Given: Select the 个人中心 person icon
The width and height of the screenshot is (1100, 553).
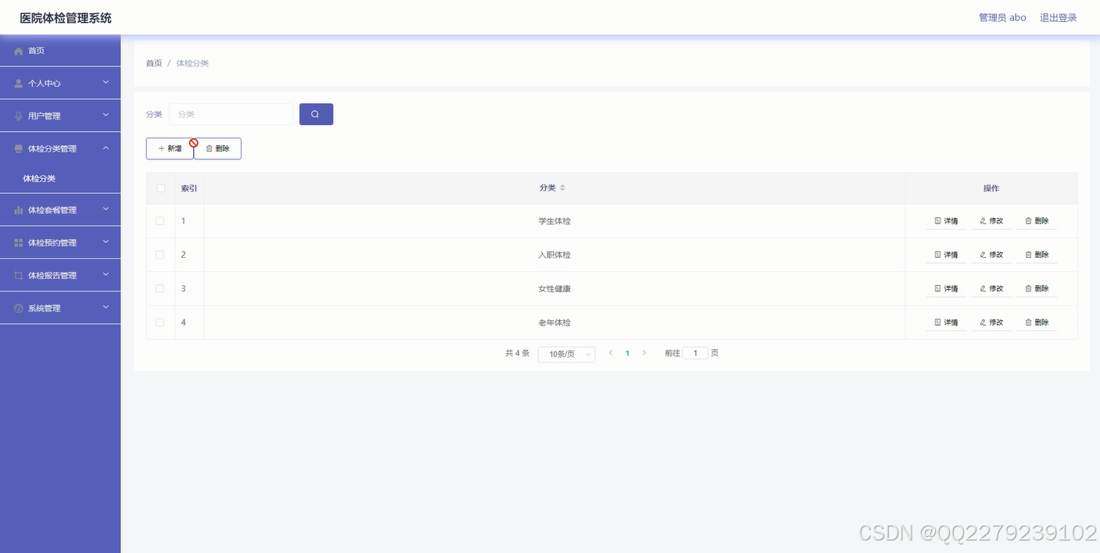Looking at the screenshot, I should pyautogui.click(x=17, y=82).
